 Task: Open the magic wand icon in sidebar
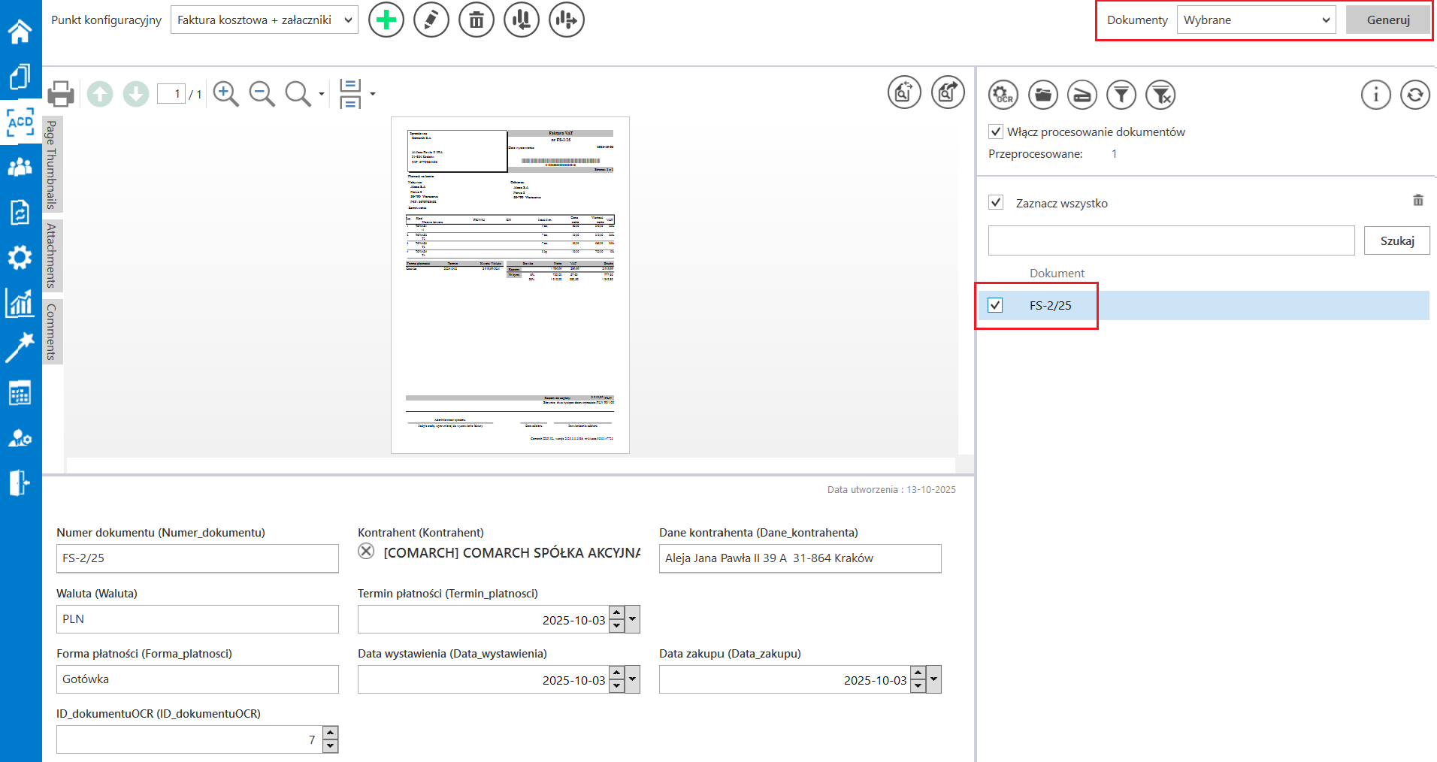(x=20, y=347)
